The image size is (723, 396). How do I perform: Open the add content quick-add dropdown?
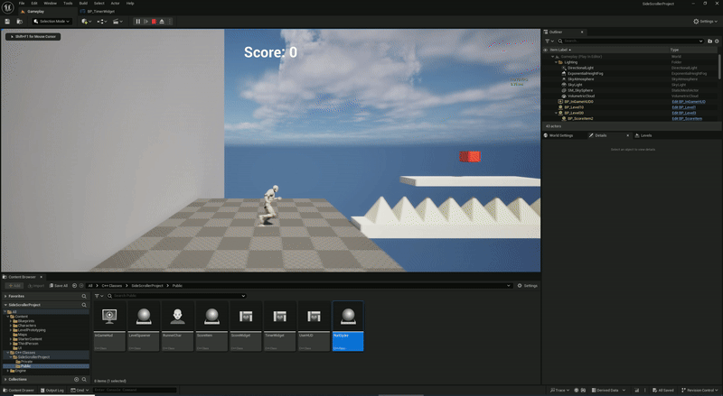[x=86, y=21]
